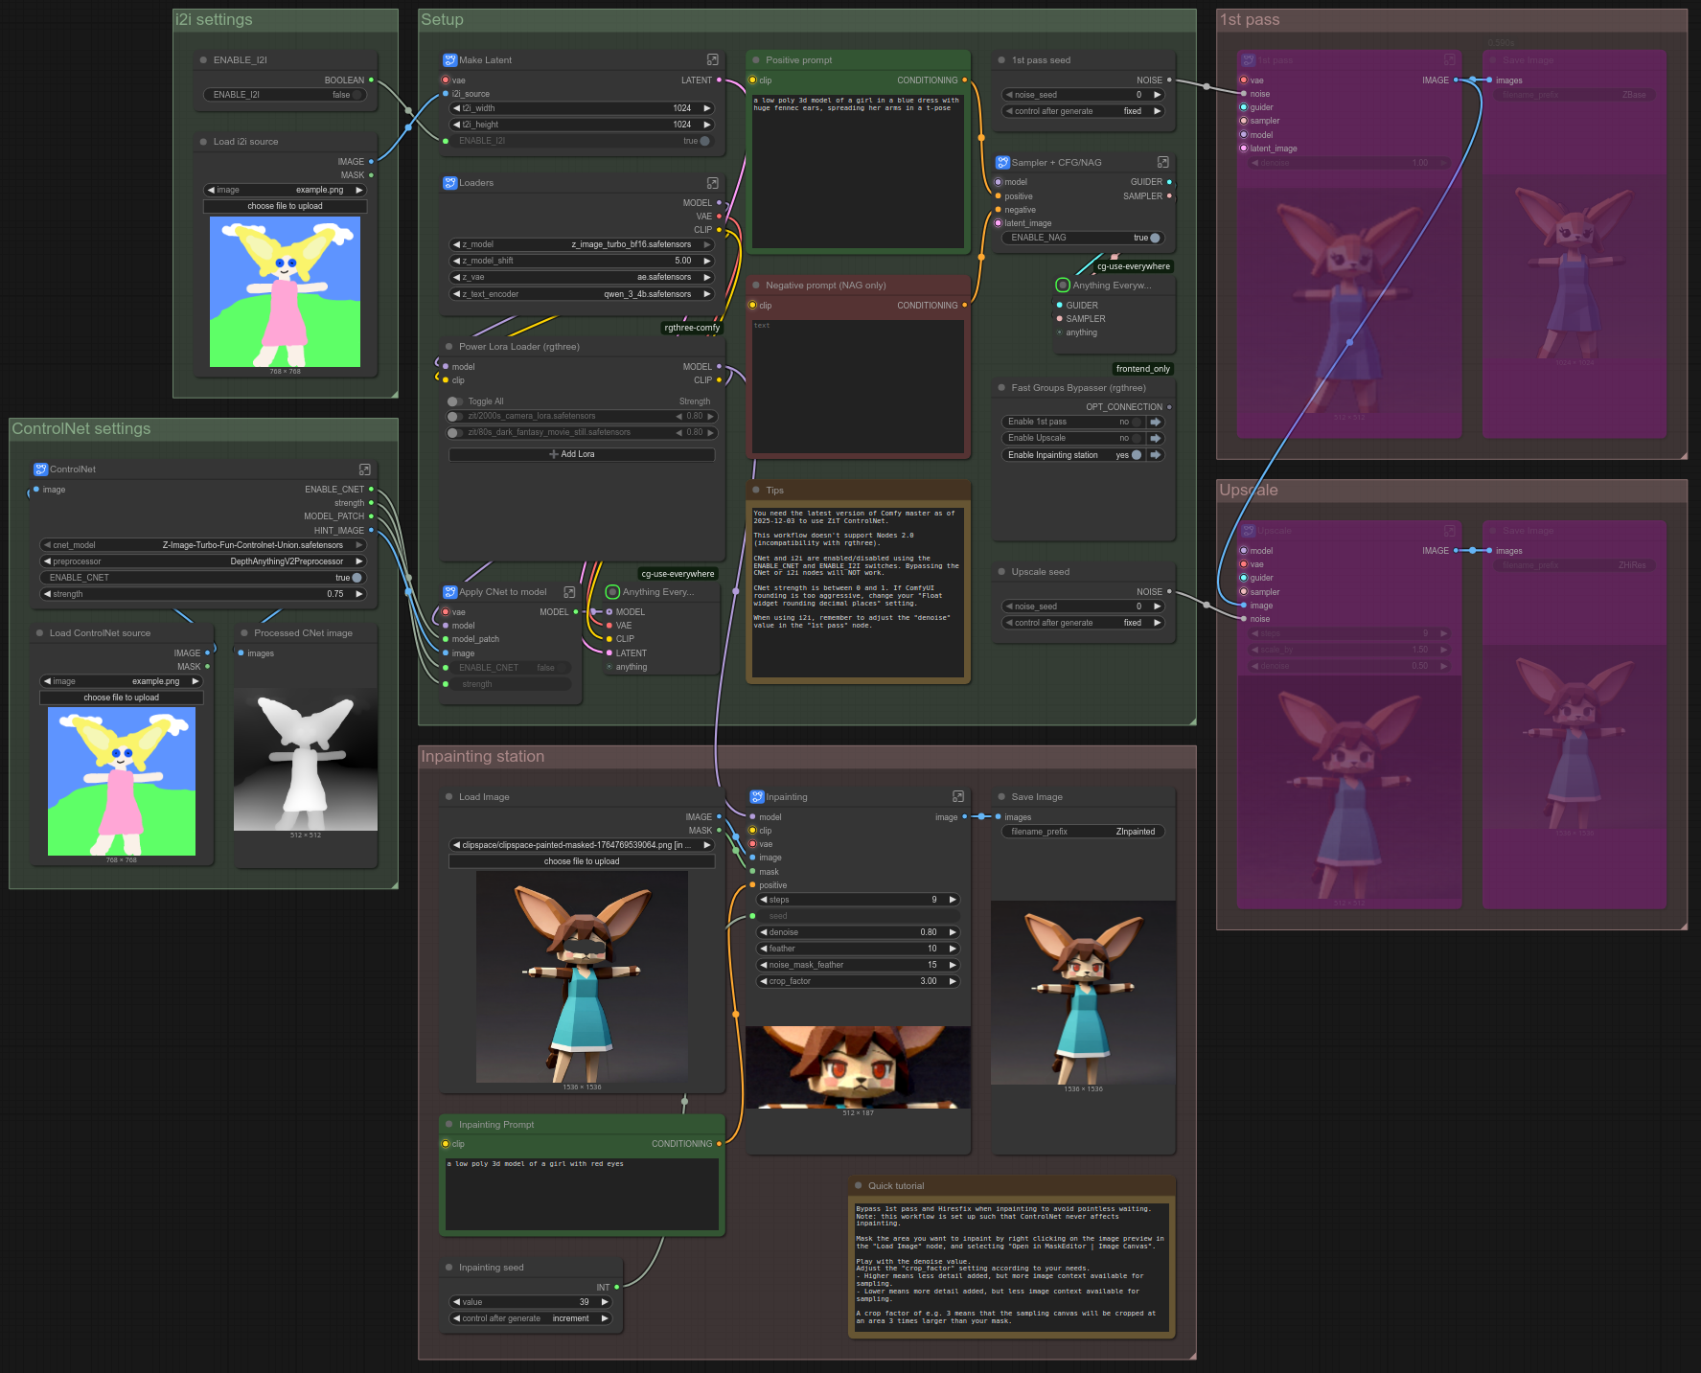
Task: Open the z_model dropdown in Loaders
Action: click(583, 244)
